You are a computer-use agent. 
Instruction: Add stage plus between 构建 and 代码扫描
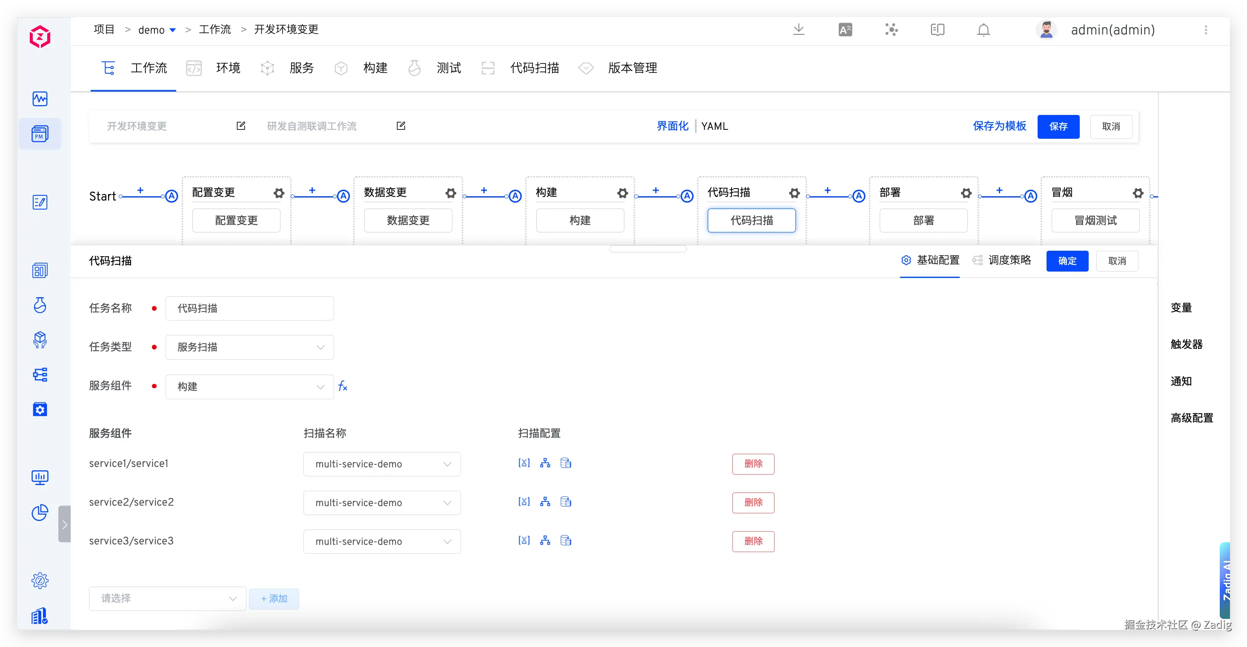pos(655,190)
